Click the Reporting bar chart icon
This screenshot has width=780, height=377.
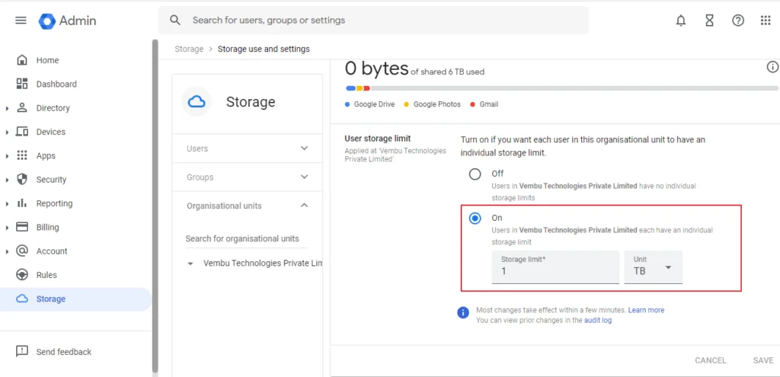(x=22, y=203)
